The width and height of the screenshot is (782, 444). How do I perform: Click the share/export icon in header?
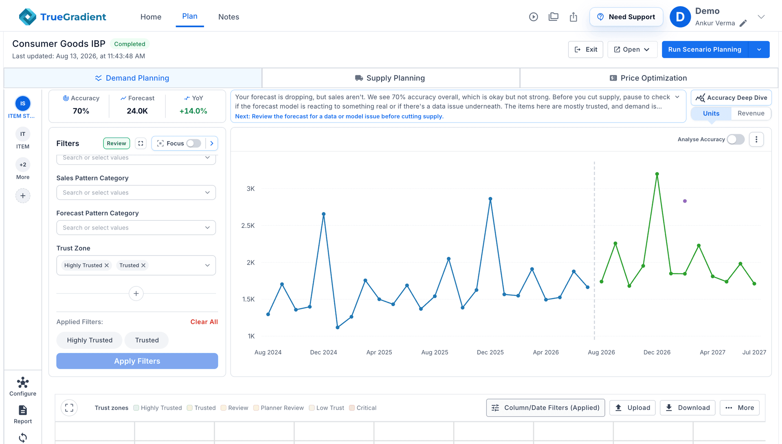click(573, 17)
